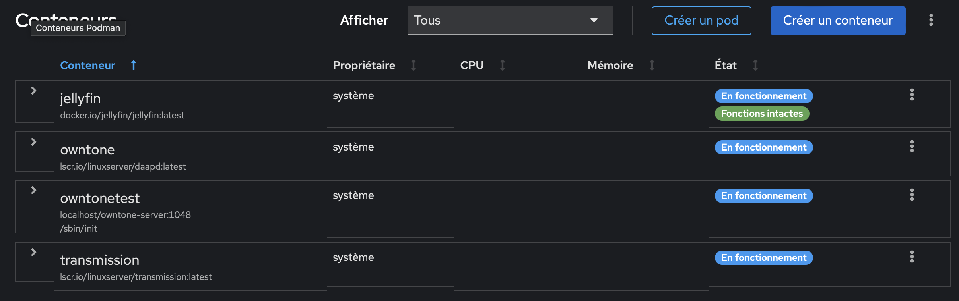Expand the transmission container details
The width and height of the screenshot is (959, 301).
click(34, 251)
